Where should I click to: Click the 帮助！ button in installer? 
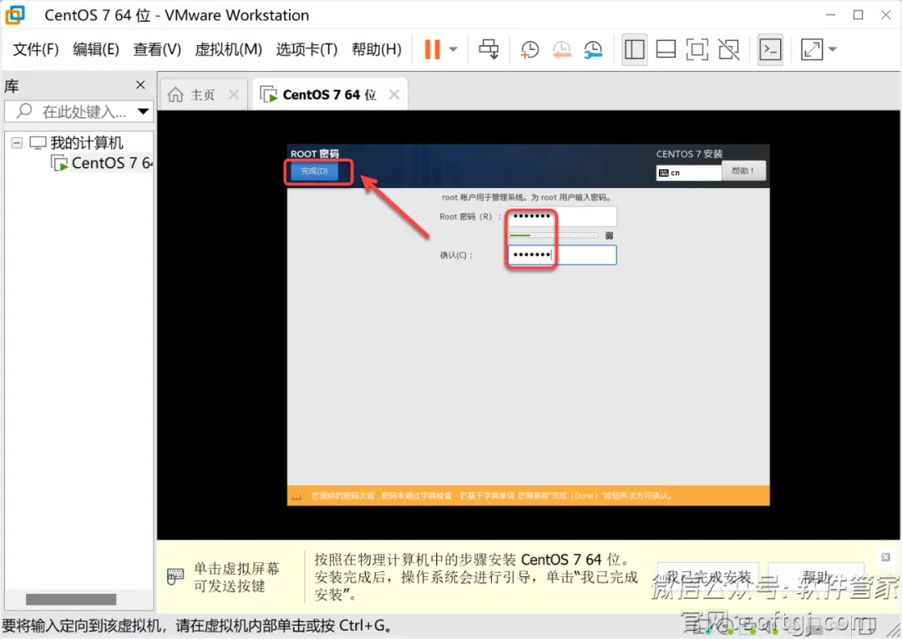pos(743,171)
